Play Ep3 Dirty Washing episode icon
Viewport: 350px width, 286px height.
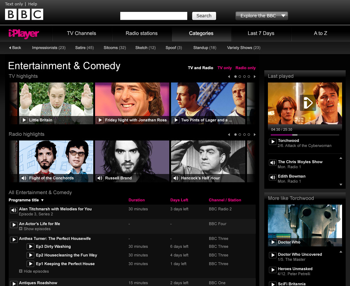pyautogui.click(x=31, y=247)
